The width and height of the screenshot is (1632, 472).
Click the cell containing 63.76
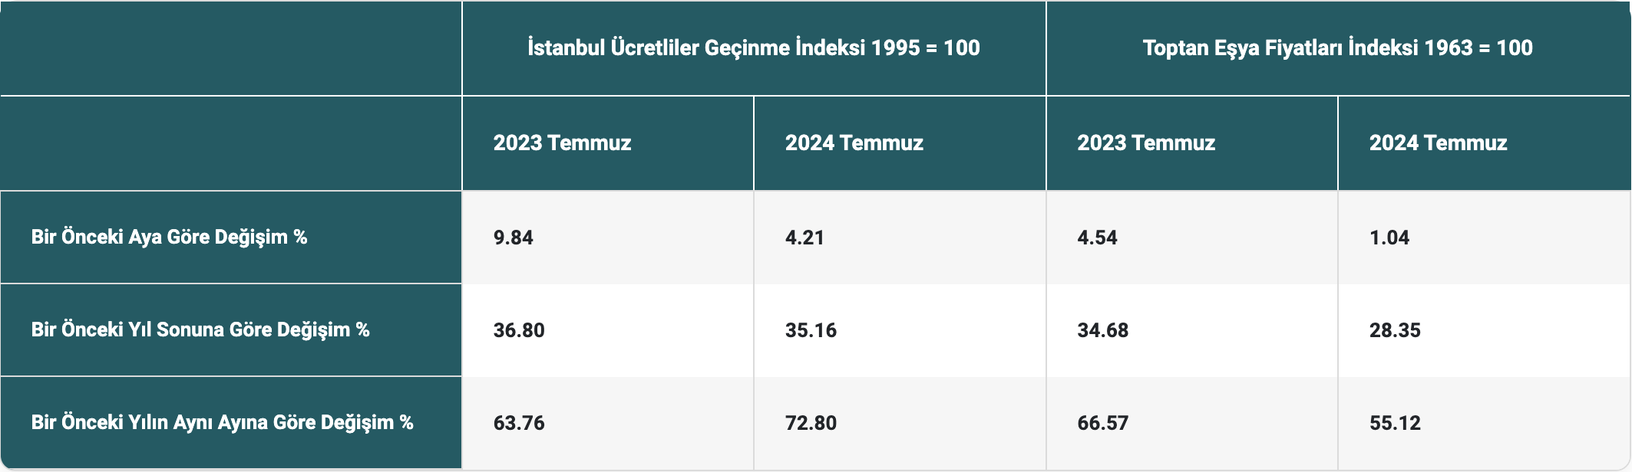tap(519, 423)
